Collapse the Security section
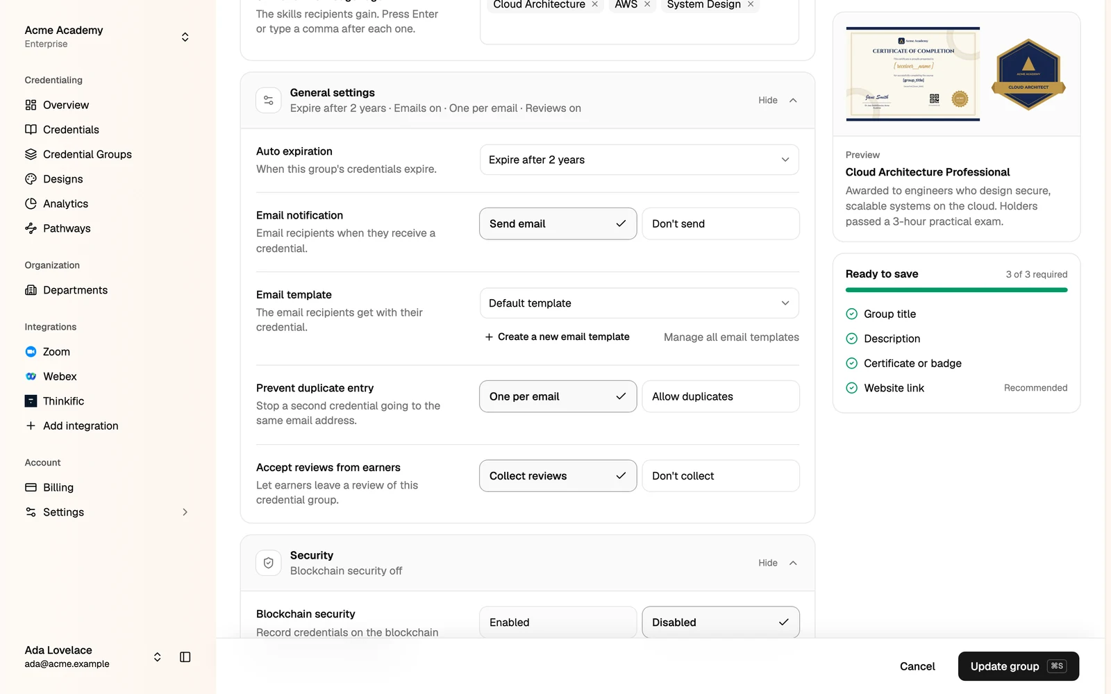 tap(778, 563)
